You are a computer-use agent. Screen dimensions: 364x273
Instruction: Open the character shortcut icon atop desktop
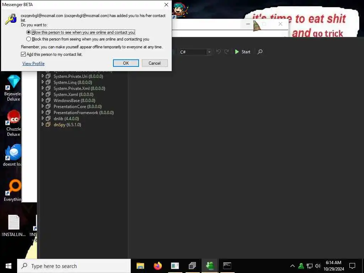click(x=181, y=10)
